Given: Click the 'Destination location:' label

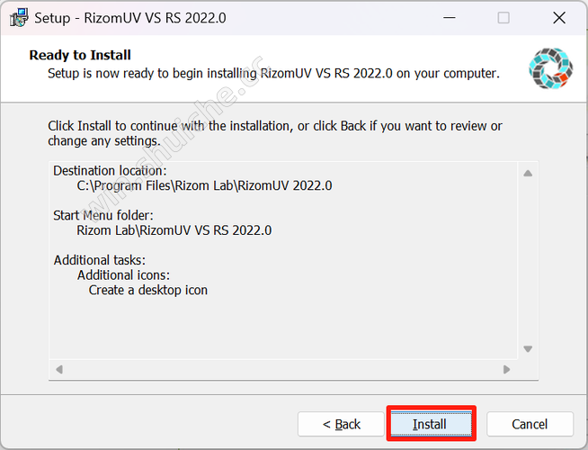Looking at the screenshot, I should [110, 171].
